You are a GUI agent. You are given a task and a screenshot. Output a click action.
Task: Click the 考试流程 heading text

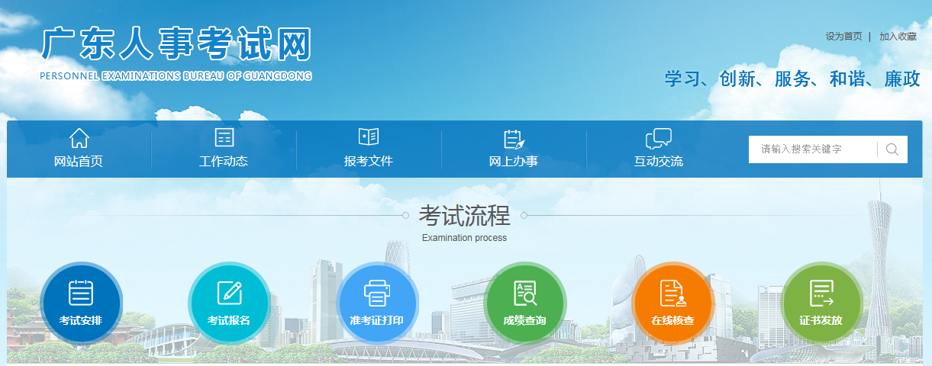(x=464, y=216)
